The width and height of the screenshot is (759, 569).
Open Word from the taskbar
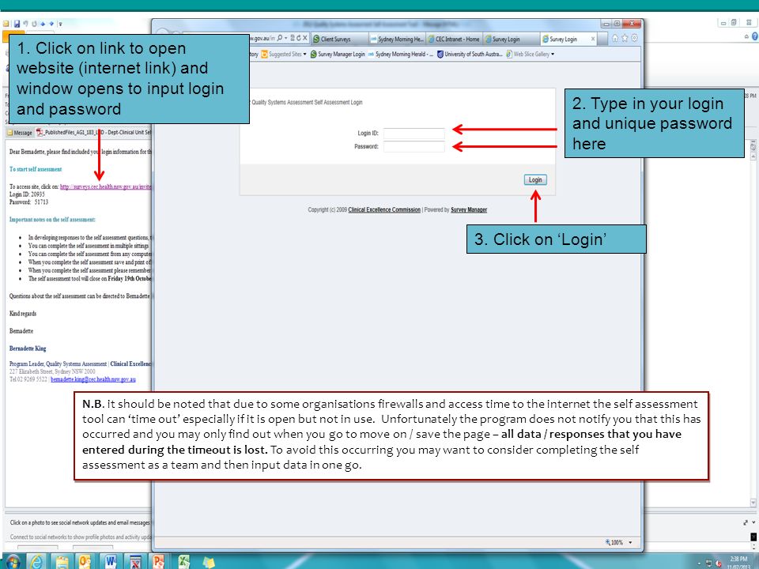[111, 562]
